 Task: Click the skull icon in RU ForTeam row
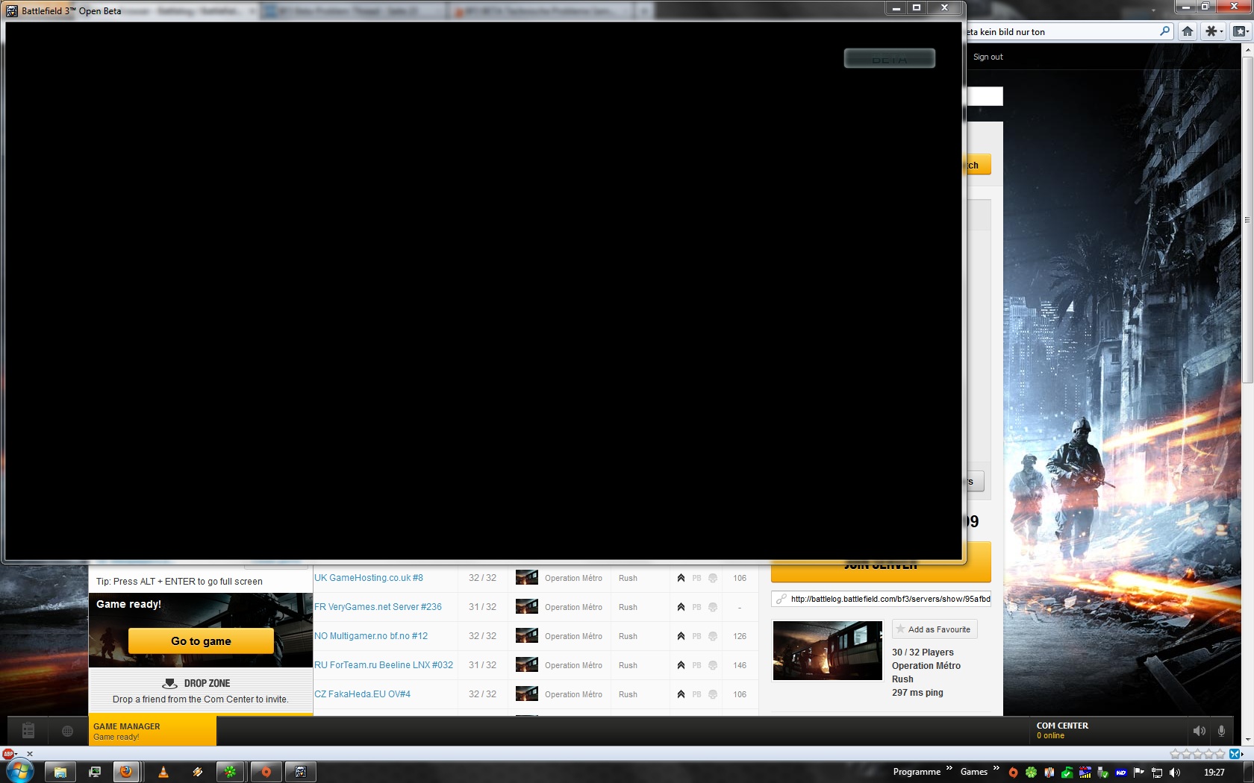pos(713,665)
